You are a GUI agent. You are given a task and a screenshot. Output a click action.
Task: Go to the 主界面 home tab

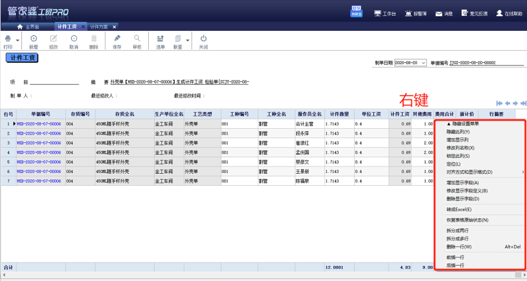(x=28, y=26)
